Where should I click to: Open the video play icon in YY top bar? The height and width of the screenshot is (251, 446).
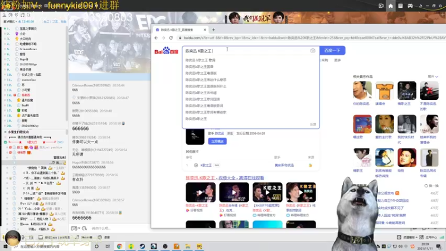(x=381, y=6)
